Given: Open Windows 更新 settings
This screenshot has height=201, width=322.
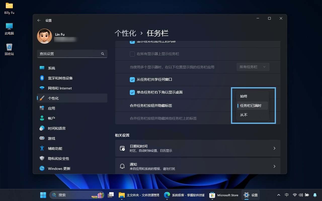Looking at the screenshot, I should click(59, 168).
